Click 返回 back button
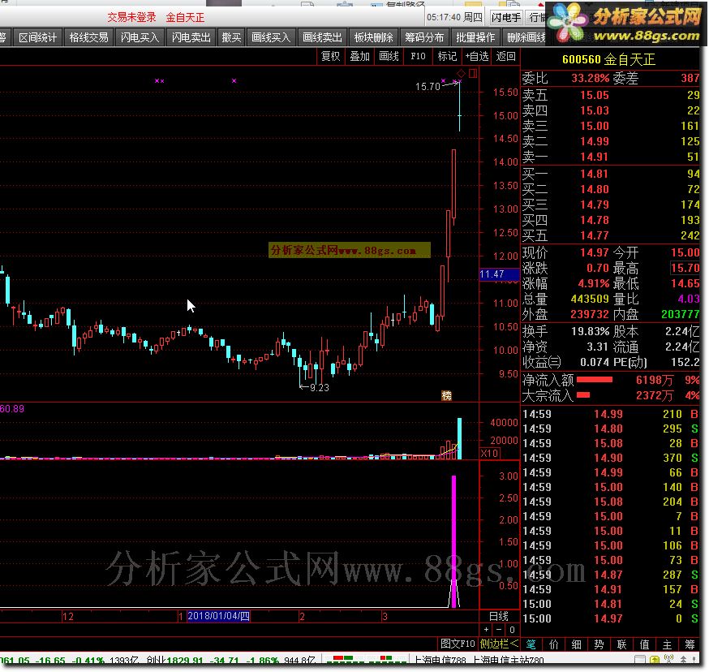The width and height of the screenshot is (709, 672). 505,56
